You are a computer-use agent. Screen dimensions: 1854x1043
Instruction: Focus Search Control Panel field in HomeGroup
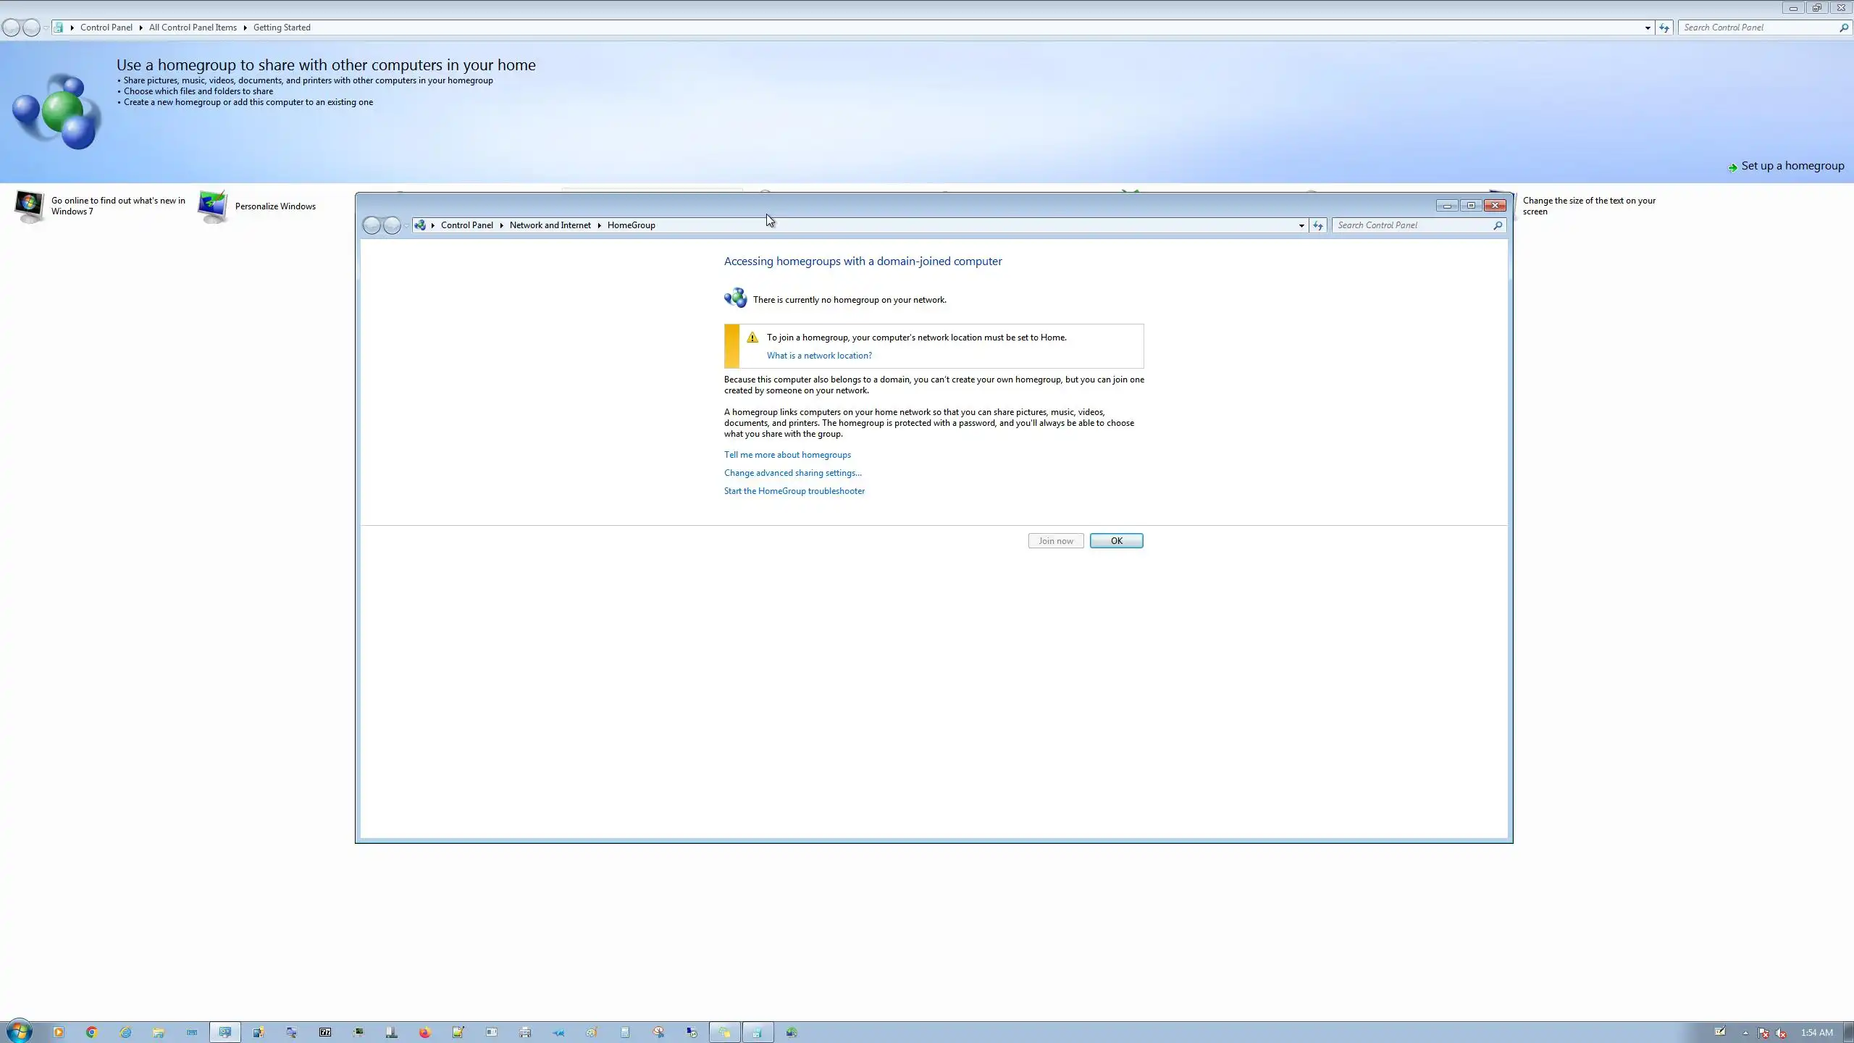[1411, 225]
